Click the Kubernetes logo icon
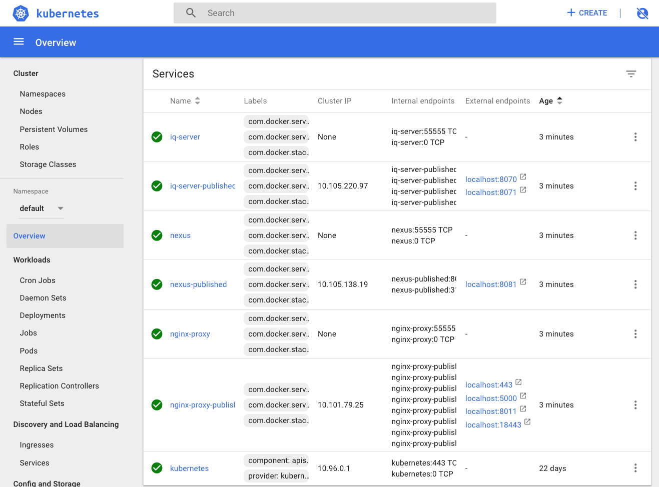659x487 pixels. click(21, 13)
